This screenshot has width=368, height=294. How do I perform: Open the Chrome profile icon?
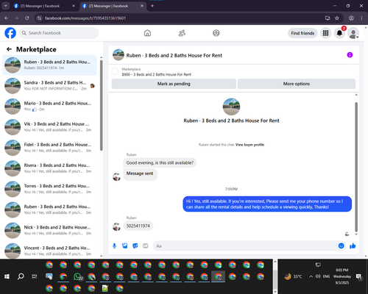point(351,18)
